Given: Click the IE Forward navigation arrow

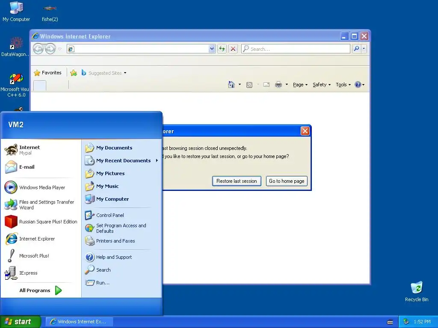Looking at the screenshot, I should point(50,49).
